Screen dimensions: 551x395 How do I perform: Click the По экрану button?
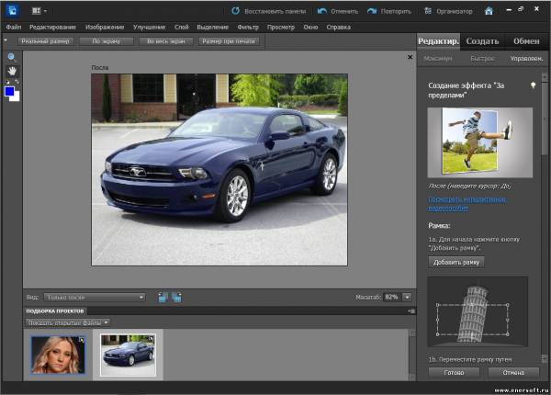[x=107, y=41]
